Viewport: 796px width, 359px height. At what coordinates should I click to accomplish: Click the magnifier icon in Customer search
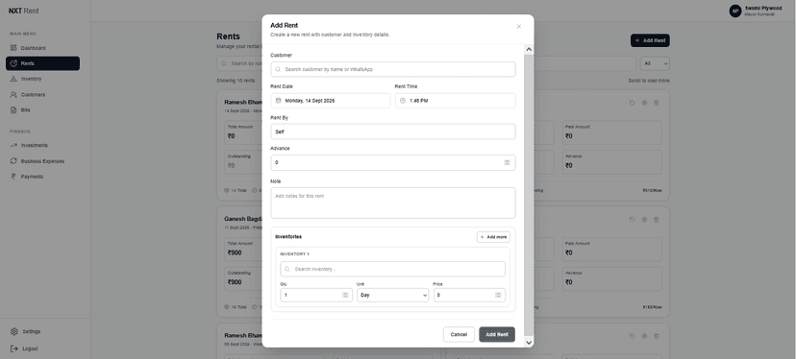click(278, 69)
